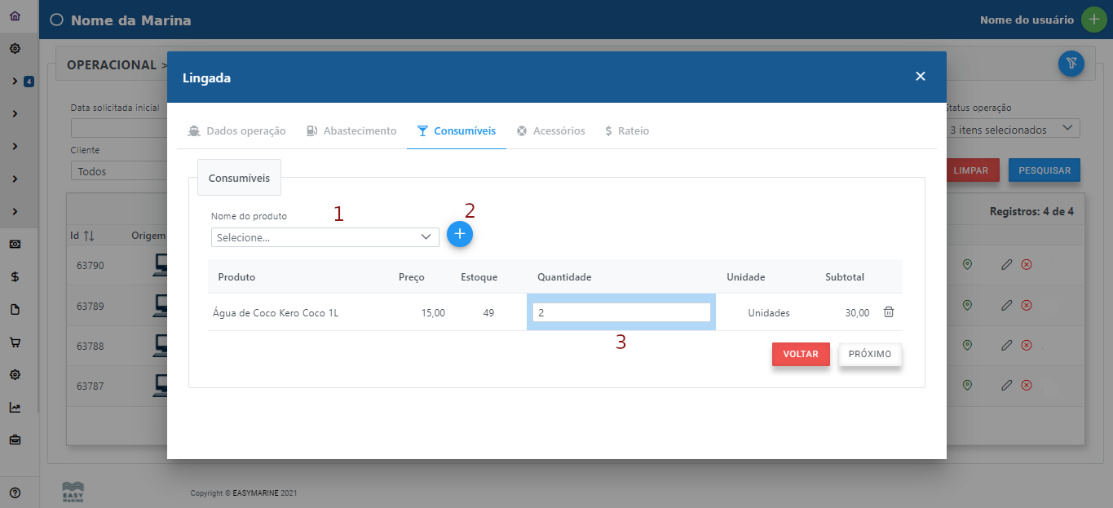Screen dimensions: 1113x508
Task: Click the PRÓXIMO button
Action: [x=870, y=355]
